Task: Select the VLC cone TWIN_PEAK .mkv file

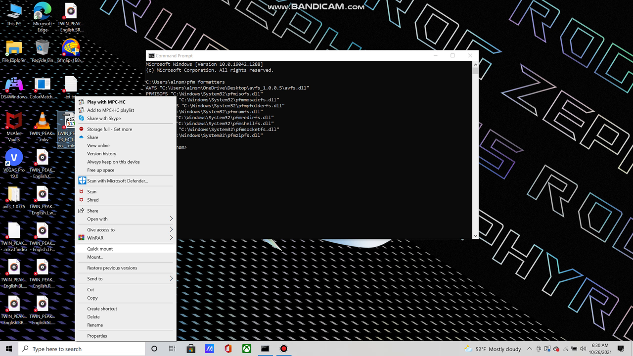Action: (x=43, y=127)
